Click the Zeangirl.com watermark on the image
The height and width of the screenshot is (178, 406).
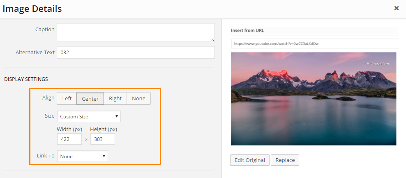[378, 64]
